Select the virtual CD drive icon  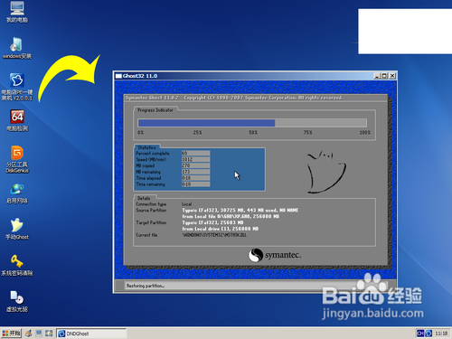(17, 301)
